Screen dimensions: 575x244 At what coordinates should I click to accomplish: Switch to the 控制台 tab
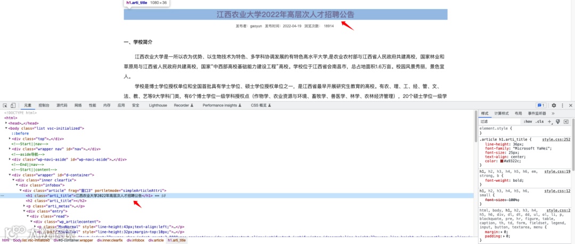tap(44, 105)
